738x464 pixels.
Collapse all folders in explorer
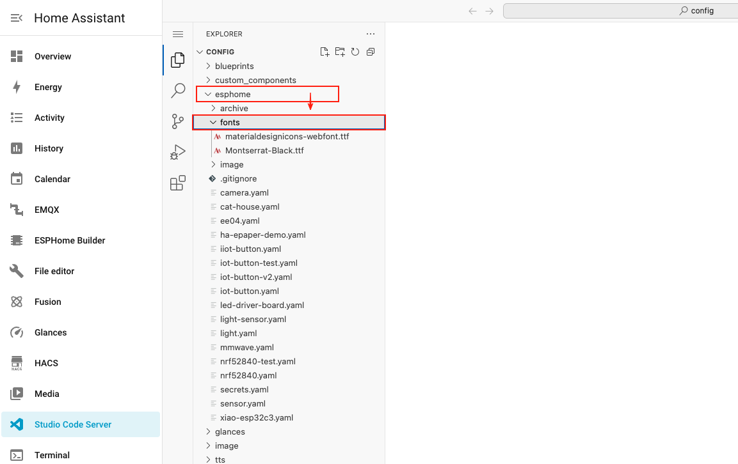pyautogui.click(x=371, y=52)
